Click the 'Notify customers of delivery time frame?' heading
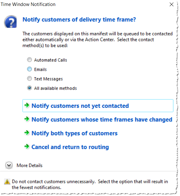 [x=79, y=20]
